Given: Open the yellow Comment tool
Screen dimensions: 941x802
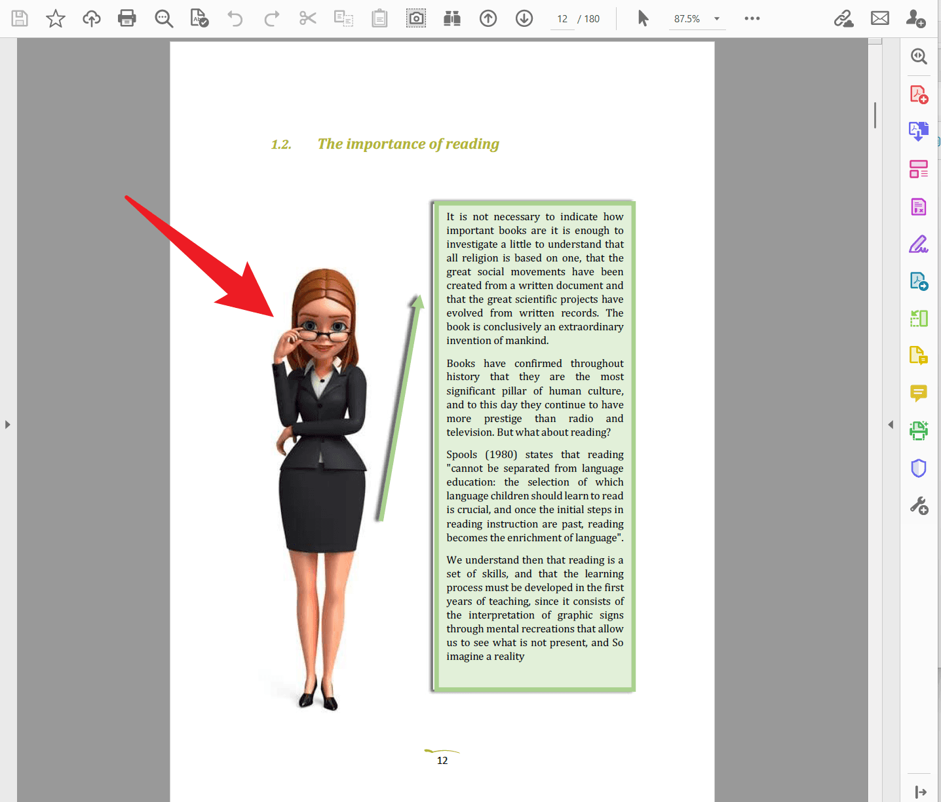Looking at the screenshot, I should 919,393.
